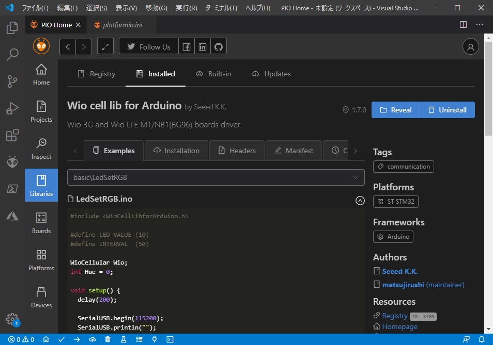Click PlatformIO Home icon in status bar
Viewport: 493px width, 345px height.
coord(46,339)
